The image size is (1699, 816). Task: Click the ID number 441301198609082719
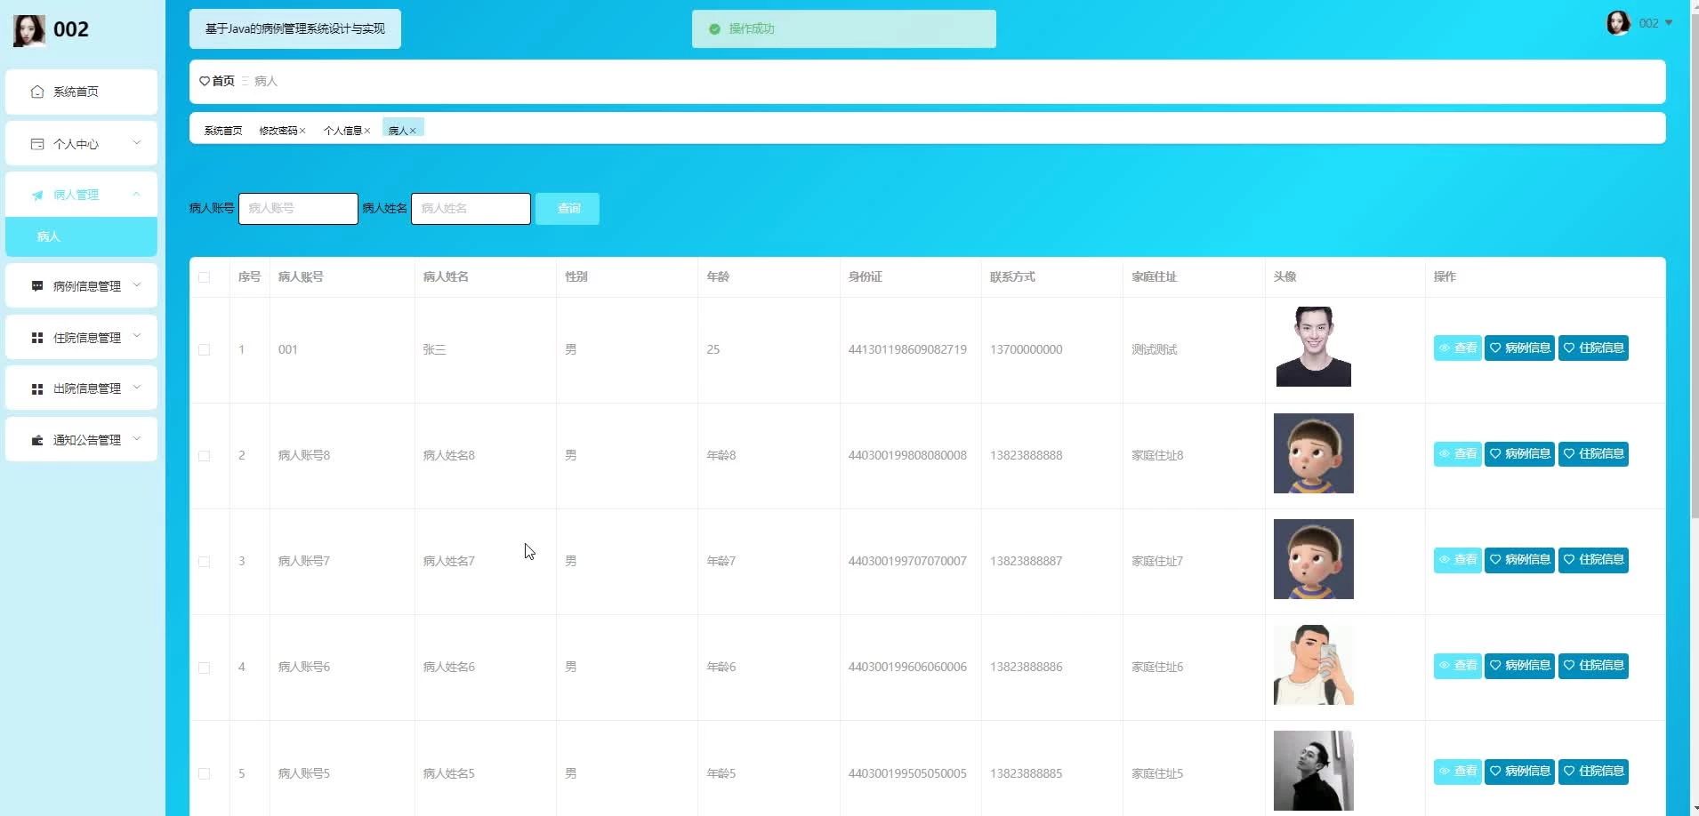coord(907,349)
